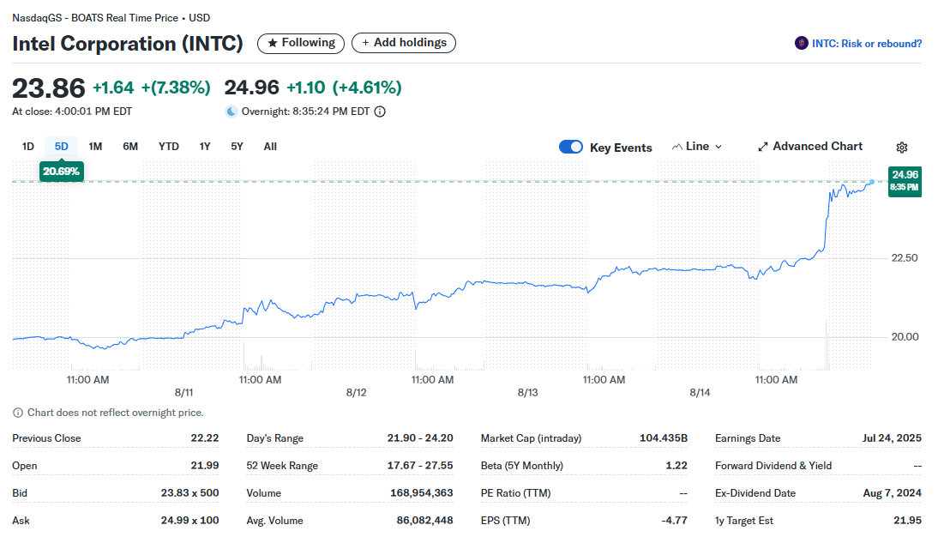Click the 22.50 y-axis price label

[905, 258]
